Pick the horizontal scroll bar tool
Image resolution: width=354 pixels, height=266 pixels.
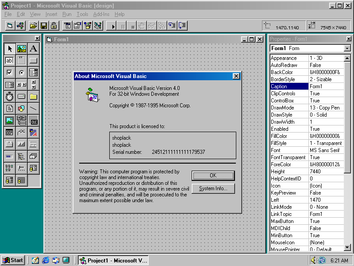point(21,85)
